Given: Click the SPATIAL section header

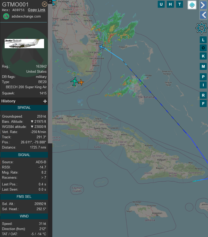Looking at the screenshot, I should pos(24,108).
